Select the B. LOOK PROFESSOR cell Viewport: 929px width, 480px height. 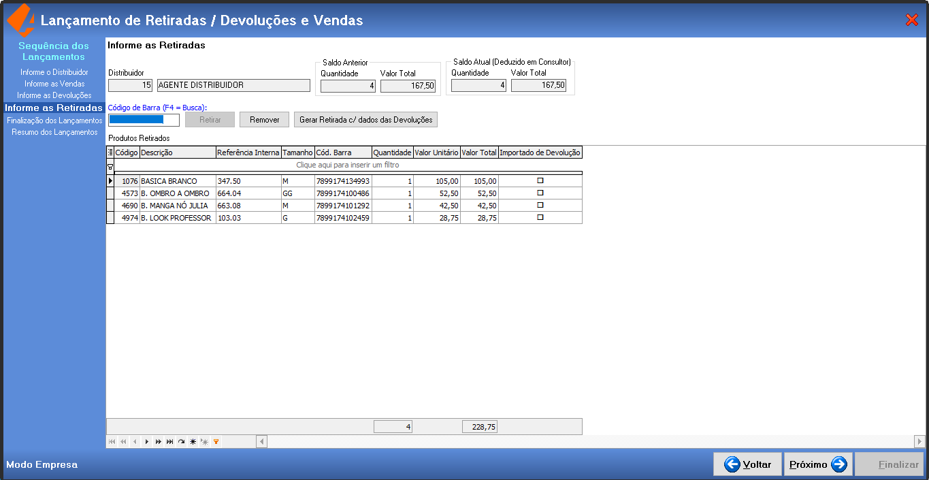coord(178,218)
